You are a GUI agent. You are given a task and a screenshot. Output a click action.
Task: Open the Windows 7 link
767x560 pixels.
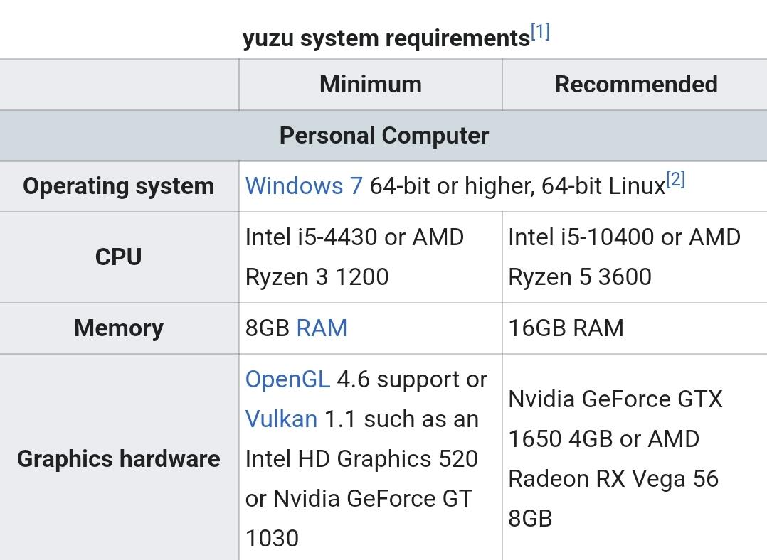pos(304,186)
